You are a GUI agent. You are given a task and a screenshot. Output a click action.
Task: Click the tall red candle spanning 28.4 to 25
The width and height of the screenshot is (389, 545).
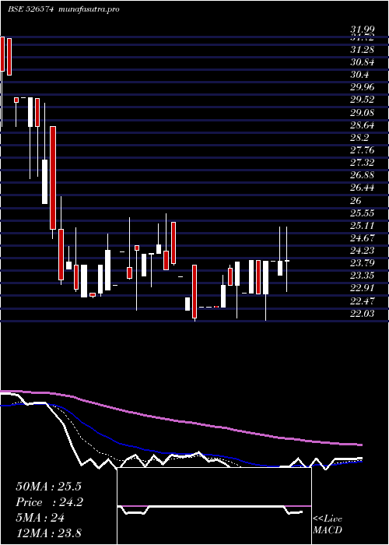52,178
